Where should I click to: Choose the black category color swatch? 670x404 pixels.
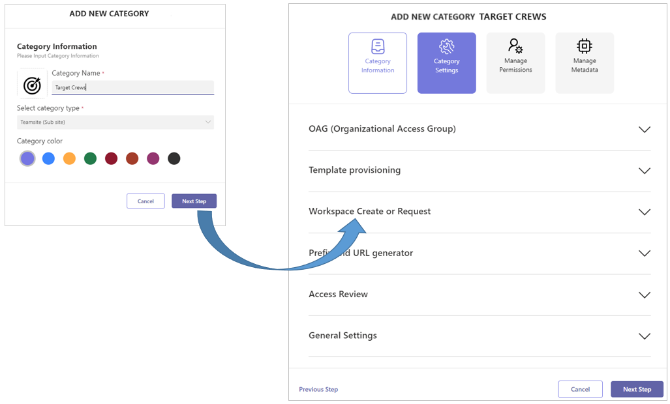coord(174,159)
